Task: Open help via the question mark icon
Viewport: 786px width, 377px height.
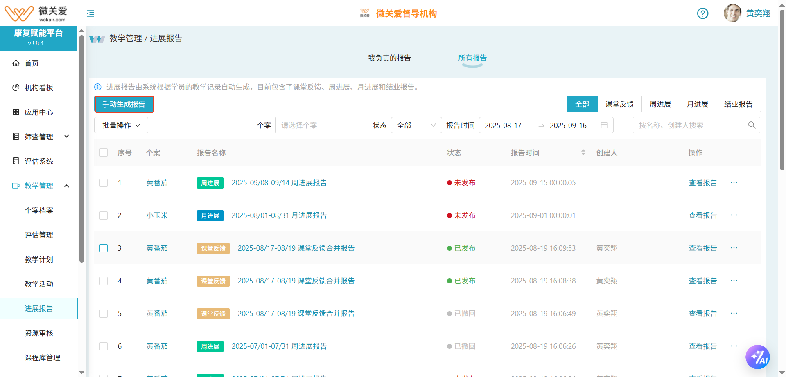Action: [702, 13]
